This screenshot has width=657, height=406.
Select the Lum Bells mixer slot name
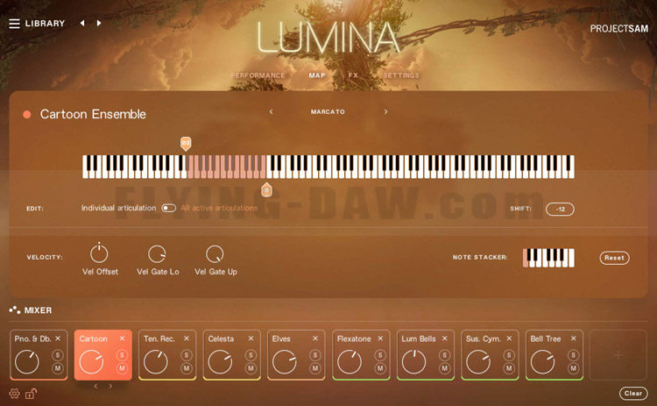[x=419, y=338]
